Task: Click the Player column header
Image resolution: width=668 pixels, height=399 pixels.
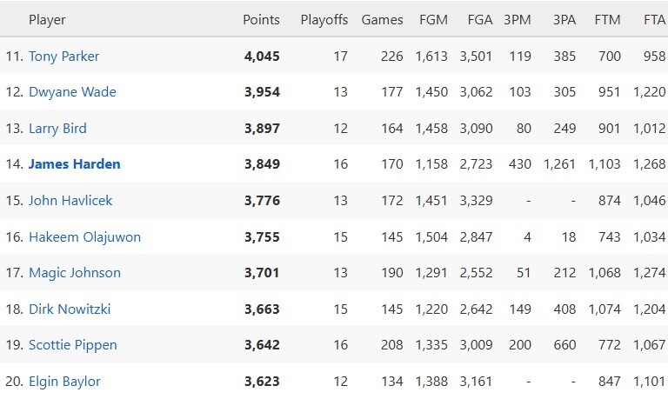Action: [47, 20]
